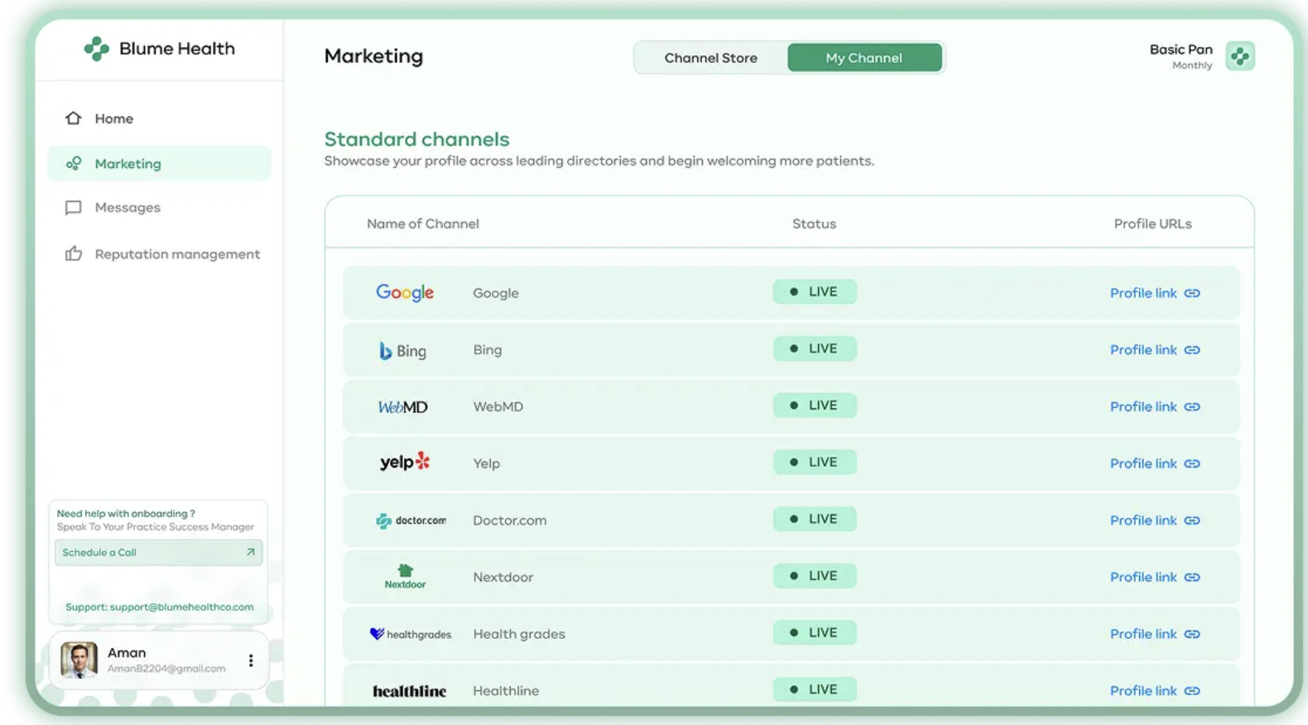Open the Health grades Profile link

[x=1155, y=634]
